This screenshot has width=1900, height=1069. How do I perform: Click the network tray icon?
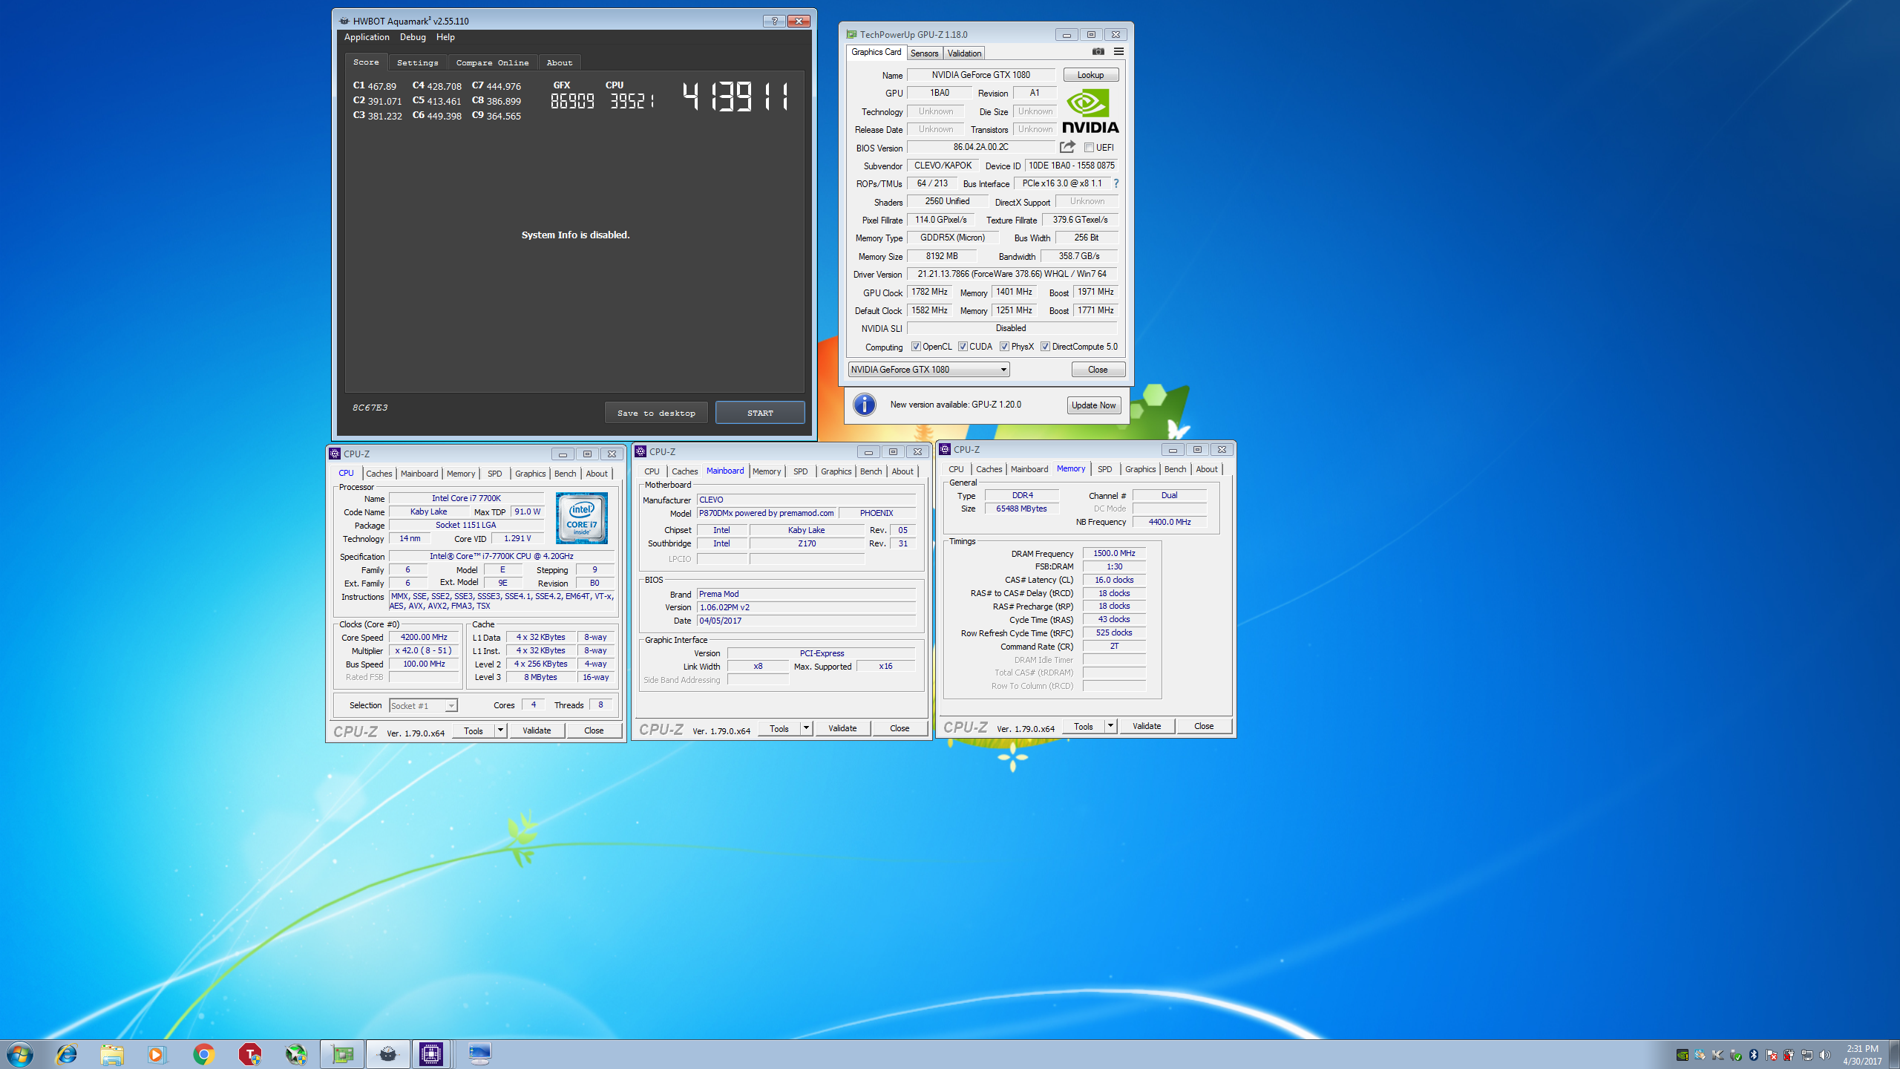[x=1807, y=1055]
